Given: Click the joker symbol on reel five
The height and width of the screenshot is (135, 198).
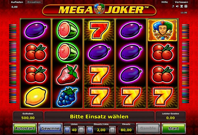Looking at the screenshot, I should coord(162,30).
